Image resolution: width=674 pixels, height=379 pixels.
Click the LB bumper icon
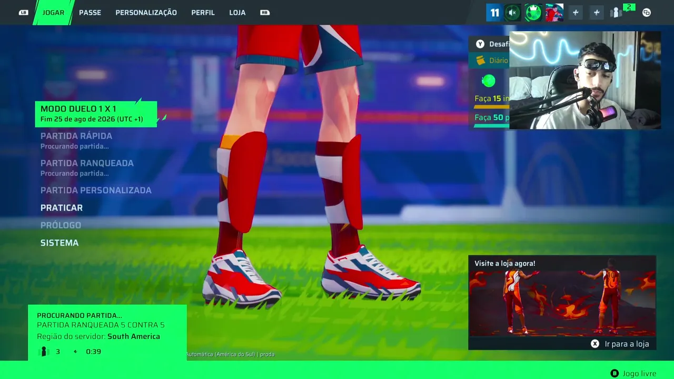tap(23, 13)
